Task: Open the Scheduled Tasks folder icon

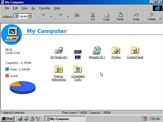Action: (78, 69)
